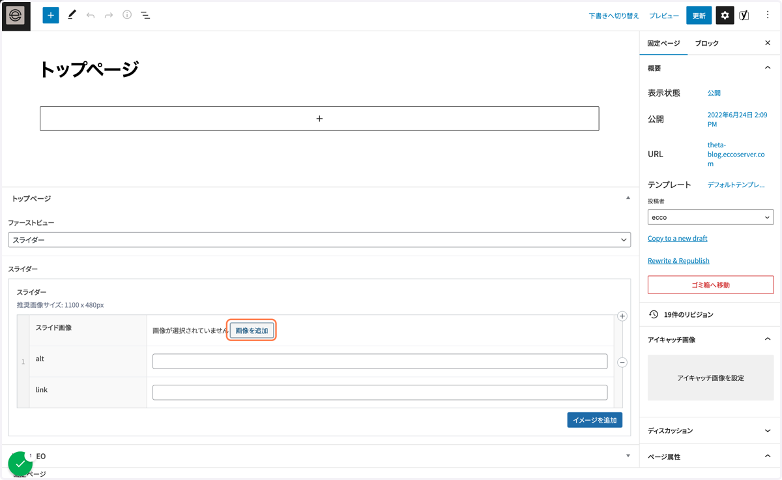Viewport: 782px width, 480px height.
Task: Click Copy to a new draft
Action: (677, 238)
